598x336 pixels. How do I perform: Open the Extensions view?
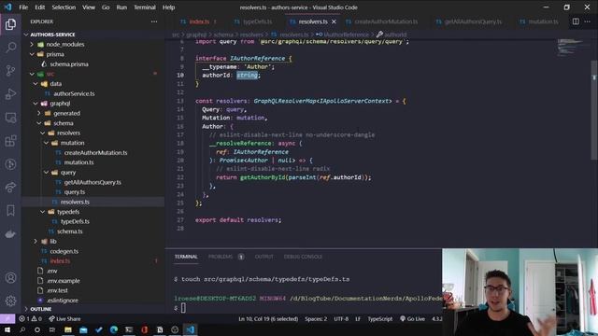click(x=10, y=141)
